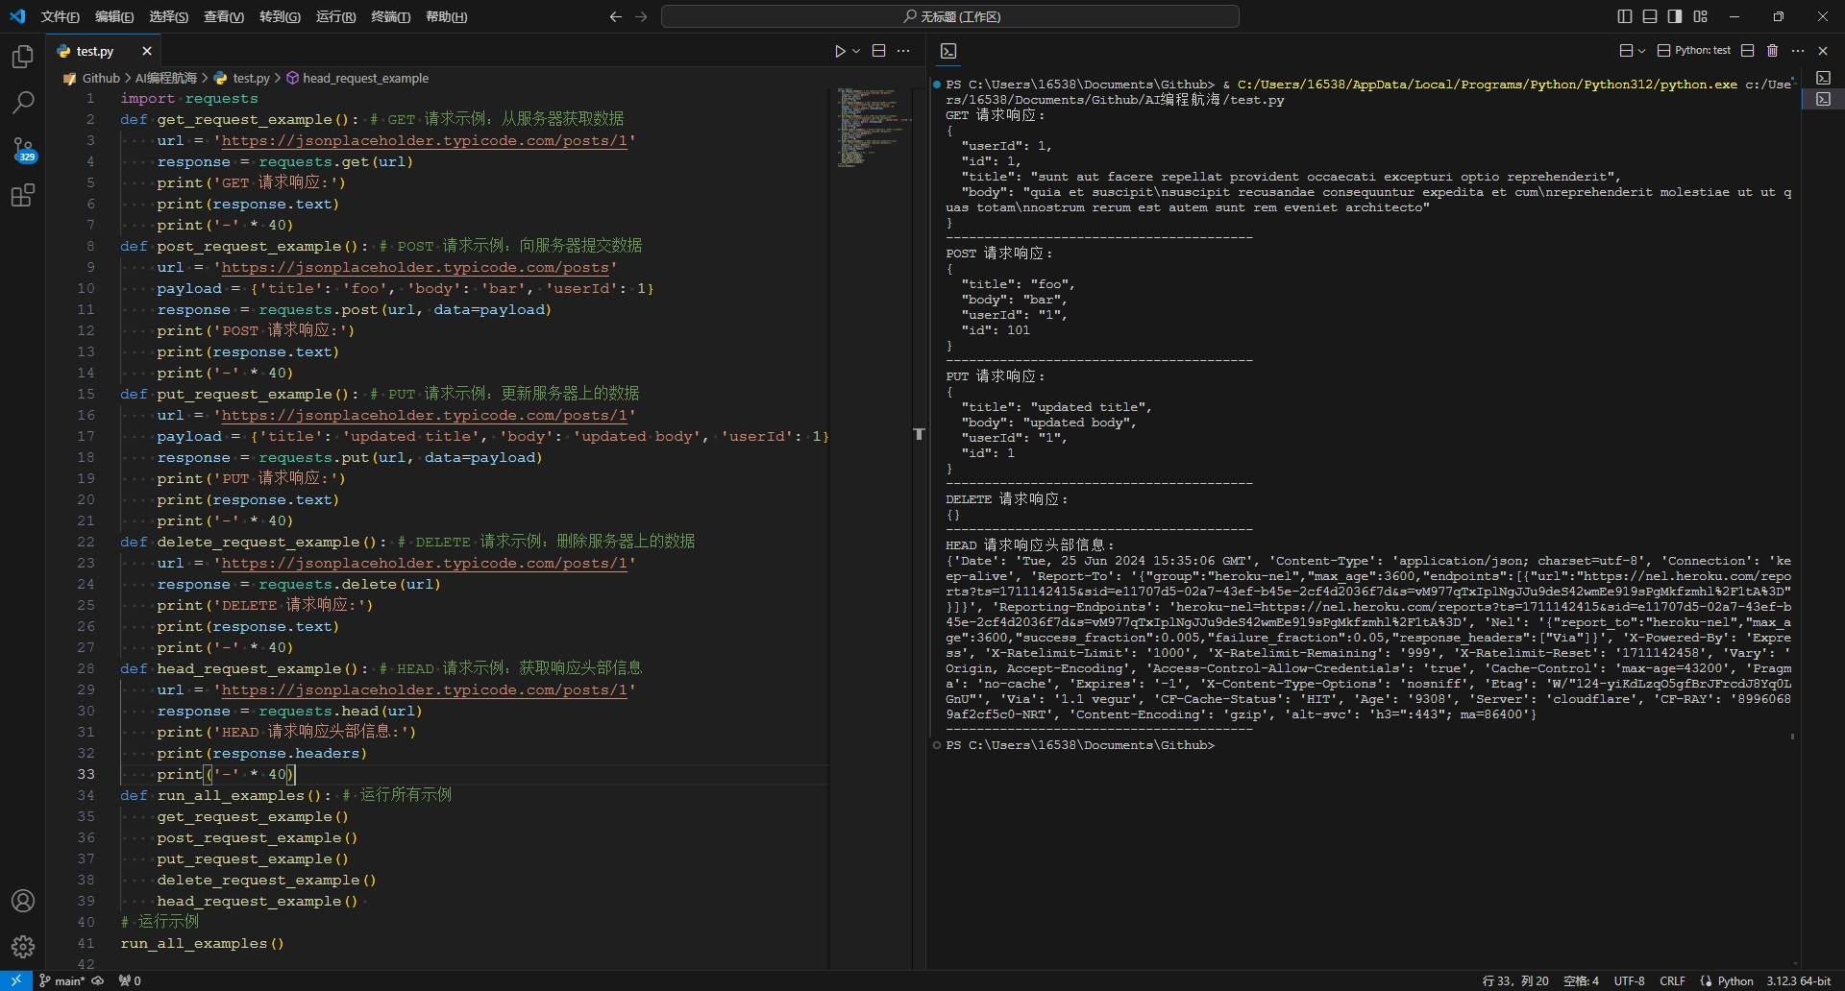Click the Python: test terminal label
1845x991 pixels.
(x=1693, y=51)
